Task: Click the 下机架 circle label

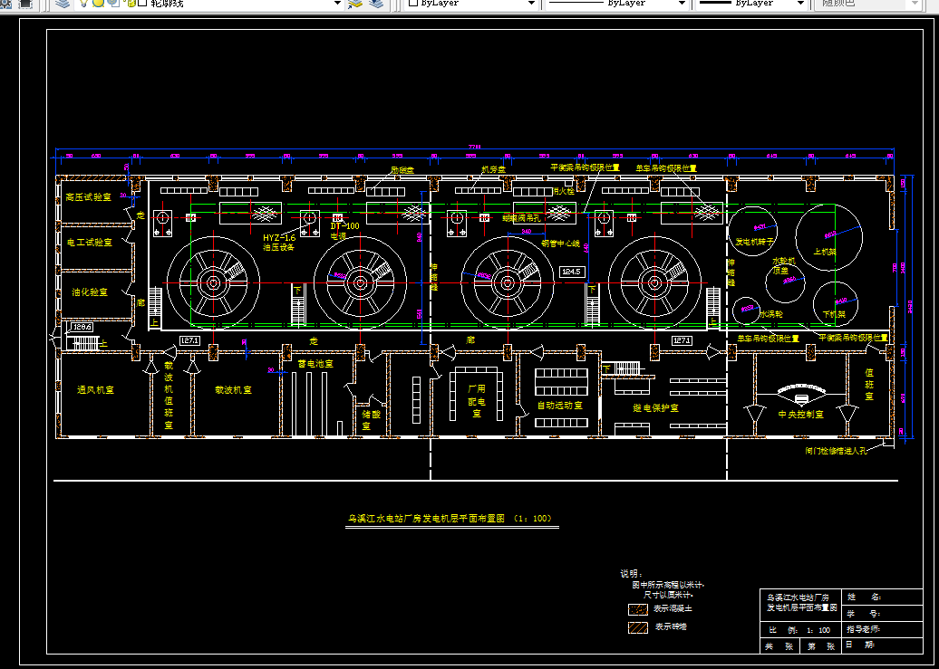Action: tap(834, 314)
